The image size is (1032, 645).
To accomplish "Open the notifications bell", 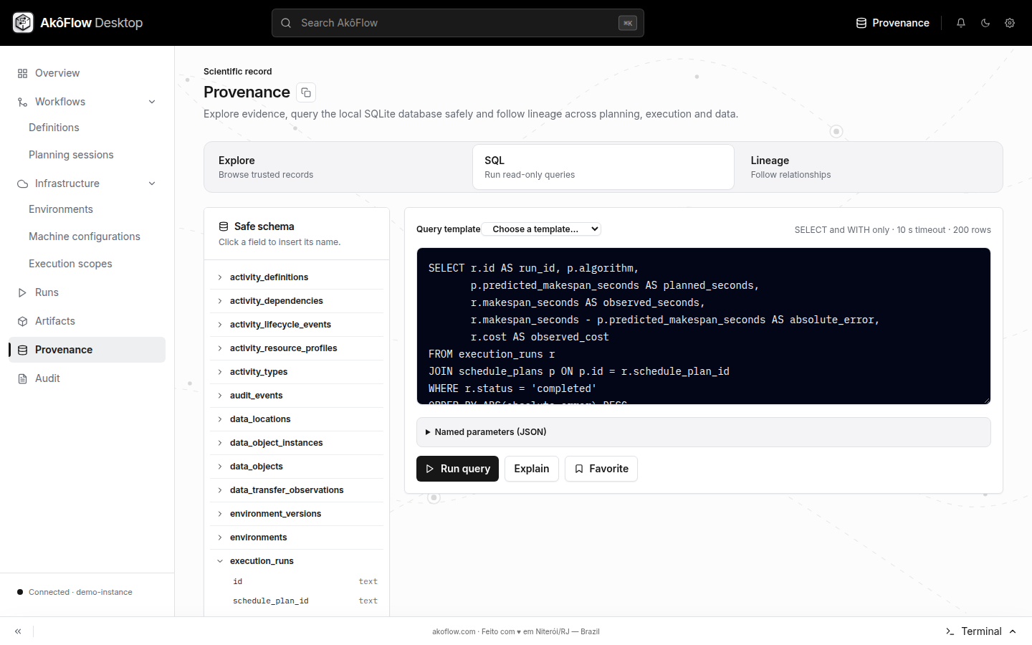I will click(x=961, y=23).
